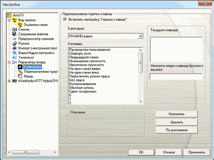Click the Предпросмотр каналов eye icon
The height and width of the screenshot is (160, 214).
15,39
